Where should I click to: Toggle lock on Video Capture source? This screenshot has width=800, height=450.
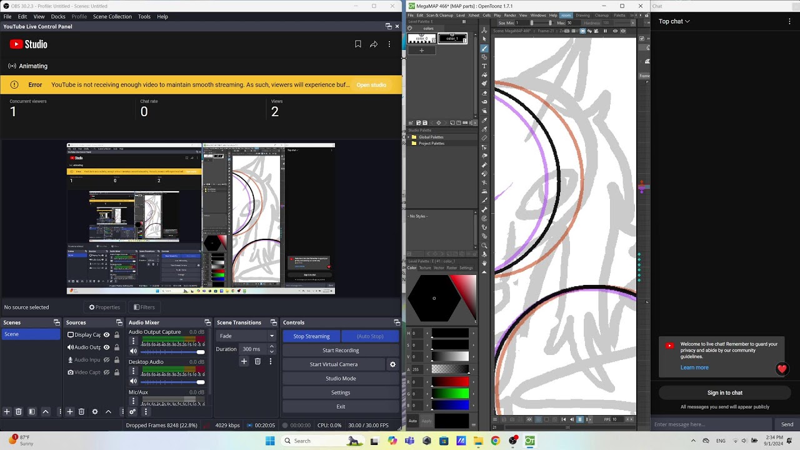coord(116,372)
